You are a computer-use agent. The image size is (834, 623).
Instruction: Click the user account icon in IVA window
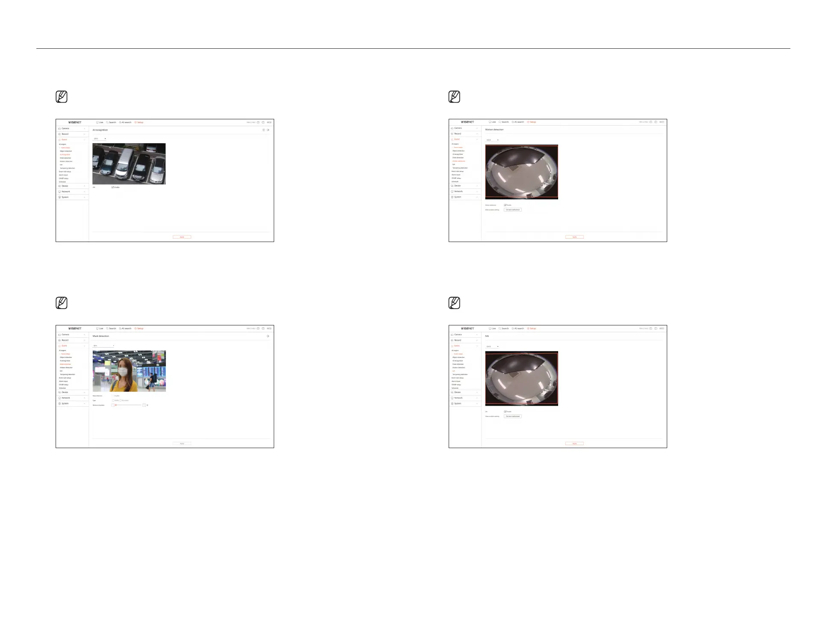(651, 328)
